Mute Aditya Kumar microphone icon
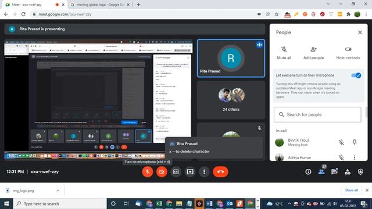Image resolution: width=372 pixels, height=209 pixels. coord(341,157)
